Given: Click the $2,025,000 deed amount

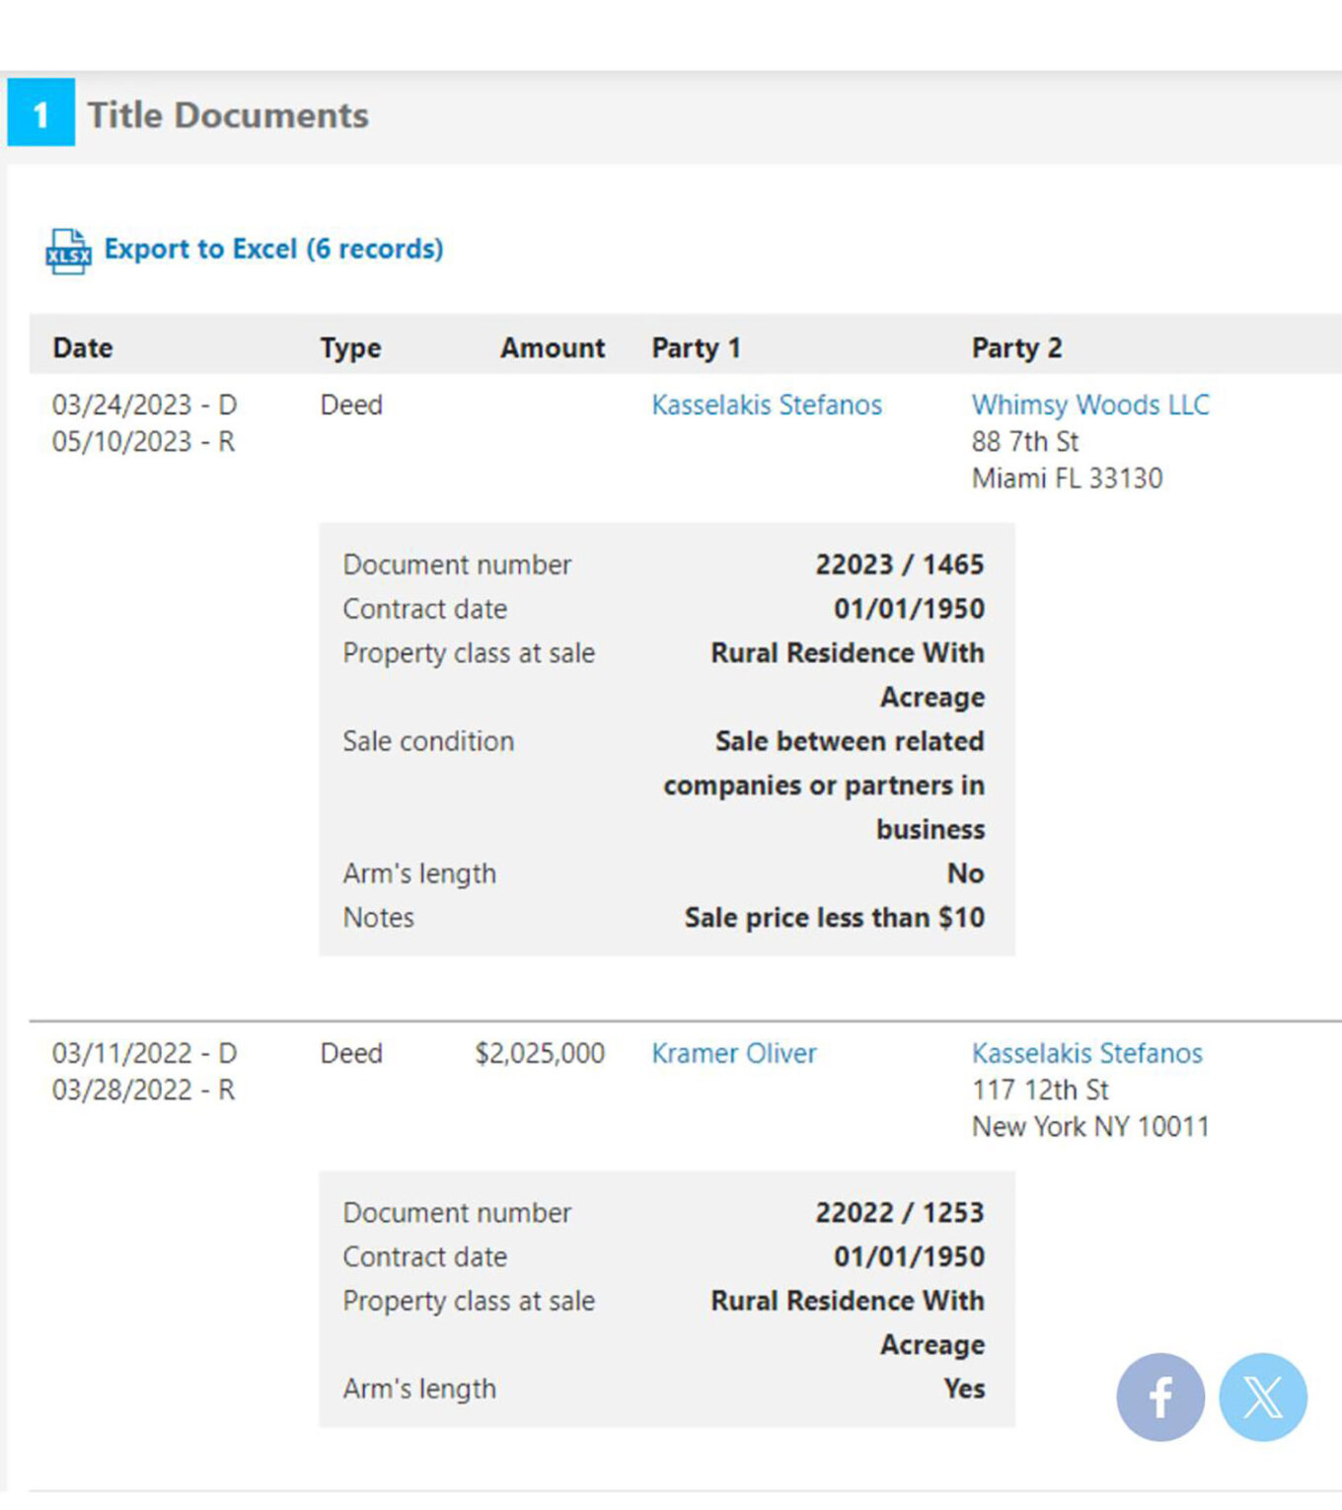Looking at the screenshot, I should click(539, 1053).
